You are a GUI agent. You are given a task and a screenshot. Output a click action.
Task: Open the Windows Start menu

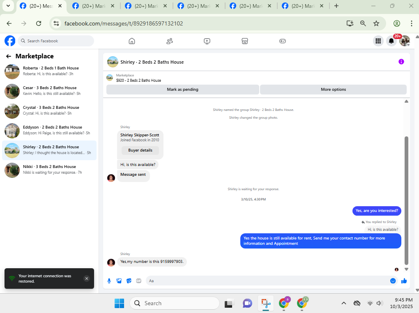click(119, 303)
